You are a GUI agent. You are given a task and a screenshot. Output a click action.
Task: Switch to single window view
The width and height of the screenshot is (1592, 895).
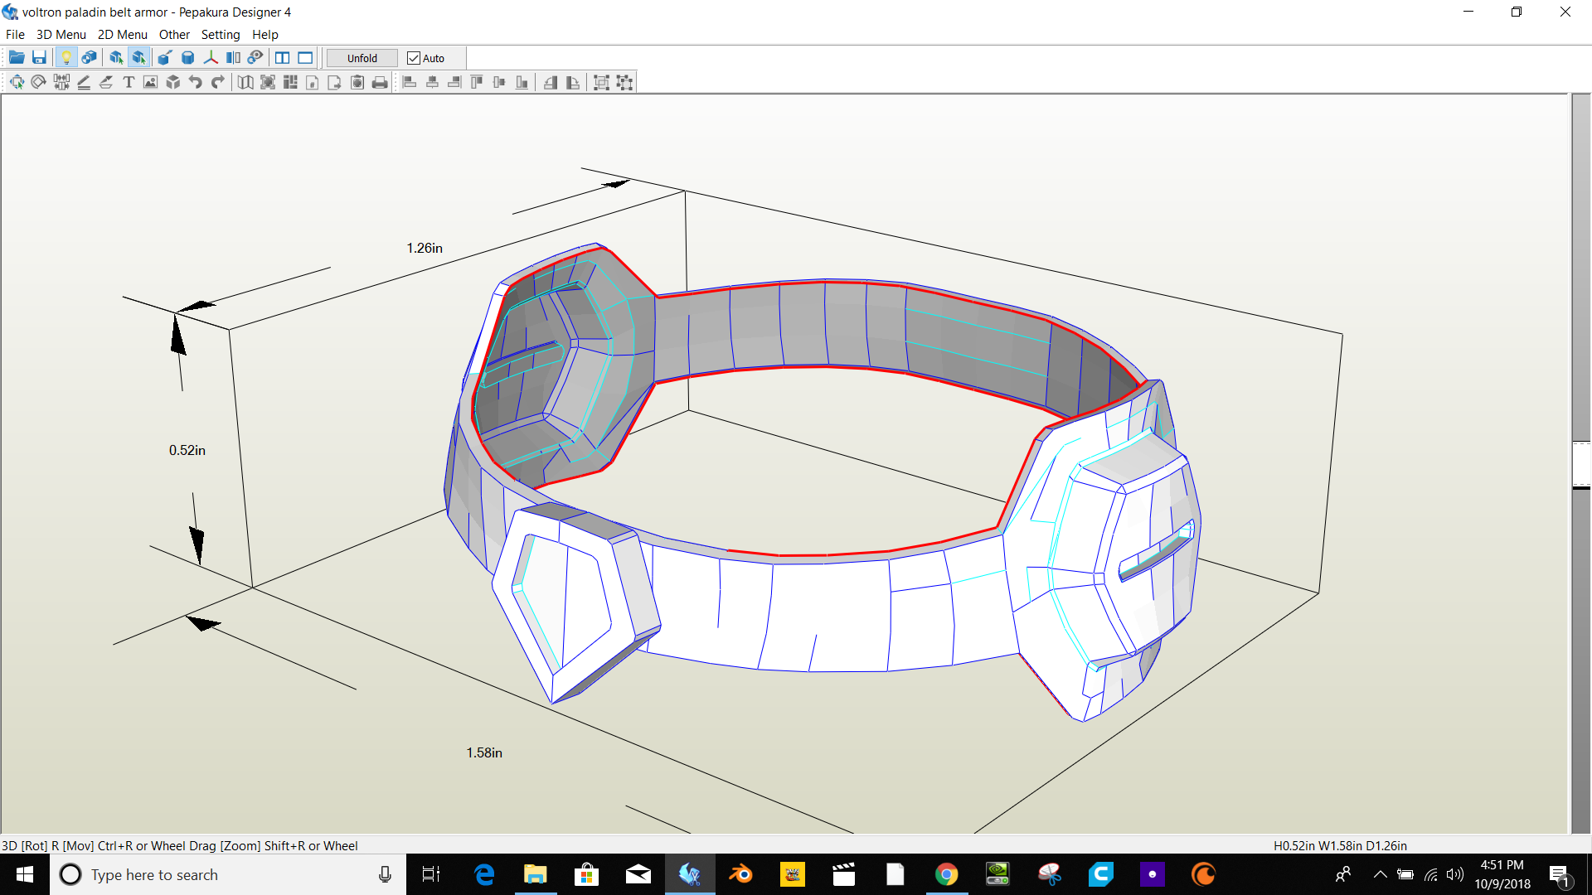coord(305,58)
